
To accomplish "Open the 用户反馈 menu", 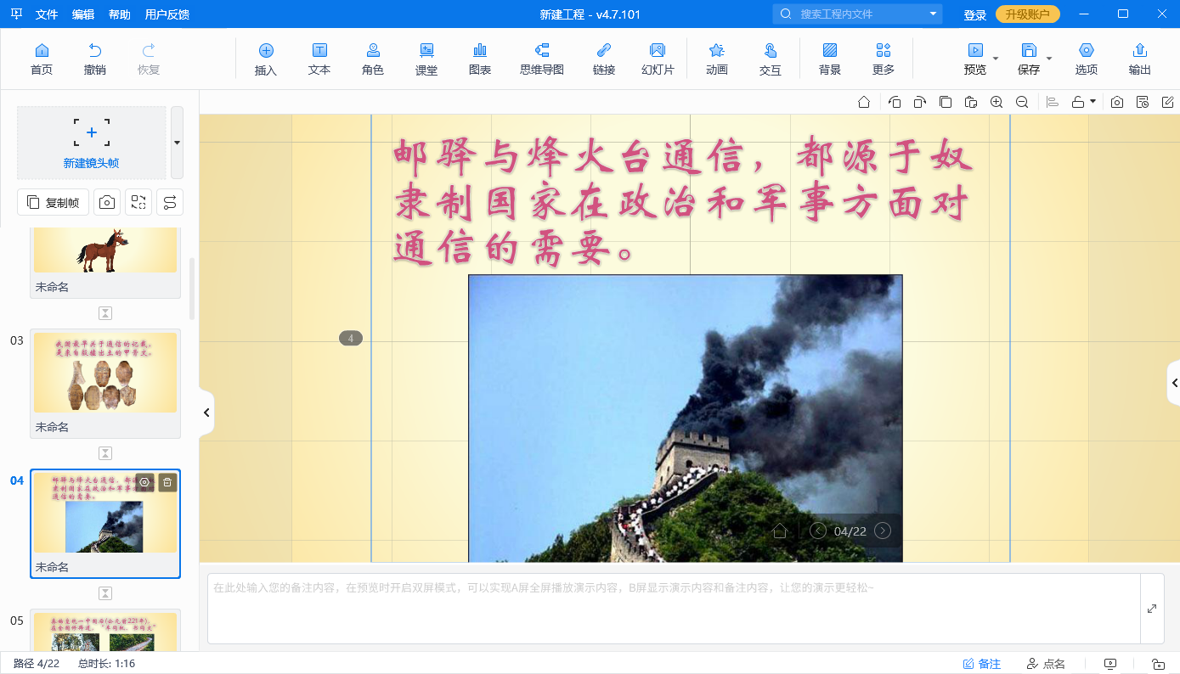I will tap(167, 14).
